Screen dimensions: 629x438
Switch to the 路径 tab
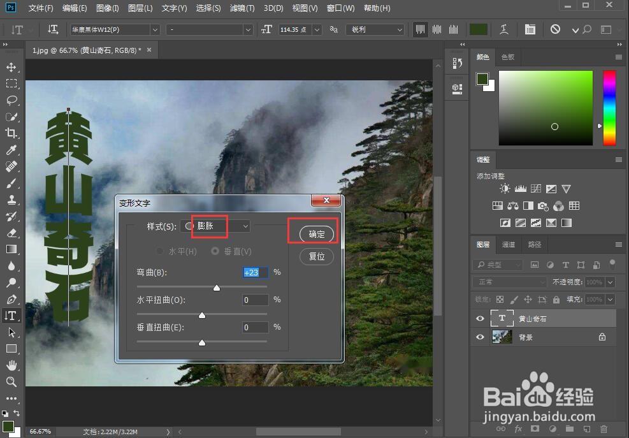(x=534, y=244)
